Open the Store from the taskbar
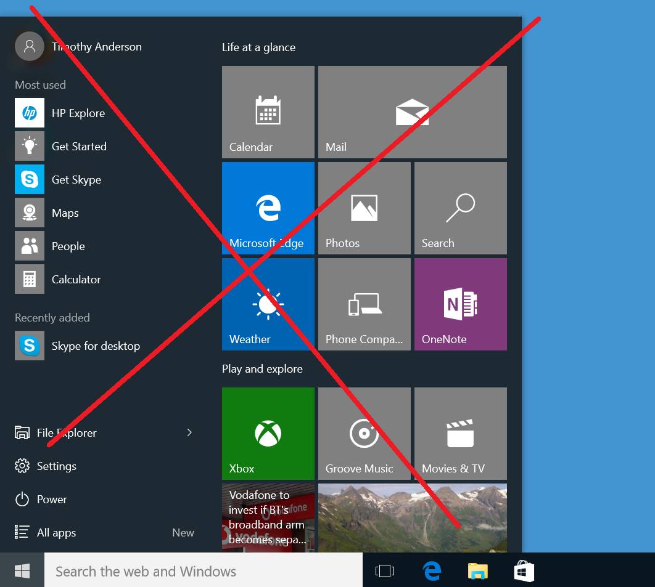This screenshot has height=587, width=655. [524, 571]
